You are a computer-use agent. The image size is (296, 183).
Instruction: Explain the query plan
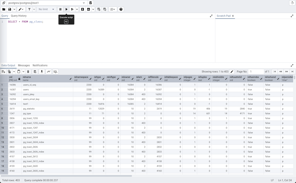click(82, 9)
